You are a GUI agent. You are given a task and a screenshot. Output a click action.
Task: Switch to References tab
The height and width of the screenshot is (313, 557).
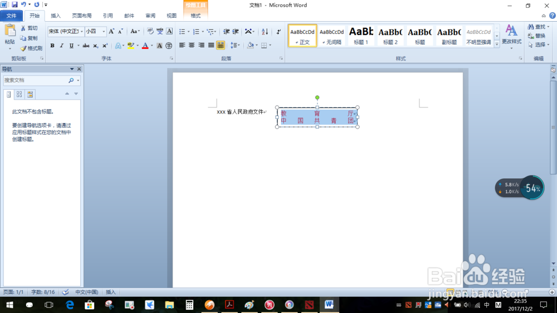pyautogui.click(x=108, y=16)
